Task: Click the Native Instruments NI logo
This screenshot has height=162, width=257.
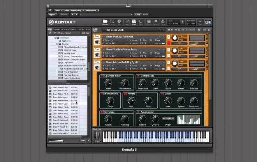Action: pyautogui.click(x=208, y=22)
